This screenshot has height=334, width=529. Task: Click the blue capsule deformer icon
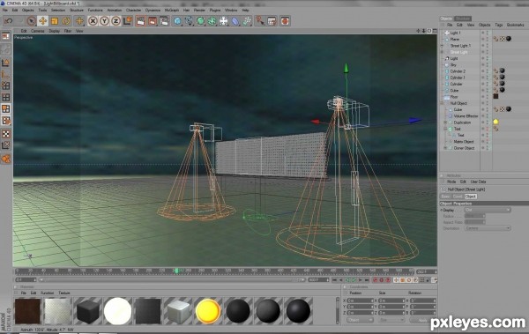[235, 21]
